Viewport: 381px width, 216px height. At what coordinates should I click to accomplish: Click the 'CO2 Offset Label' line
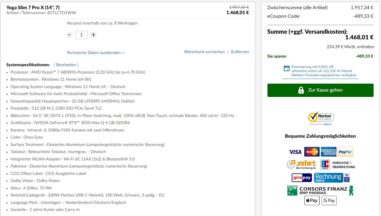[48, 173]
